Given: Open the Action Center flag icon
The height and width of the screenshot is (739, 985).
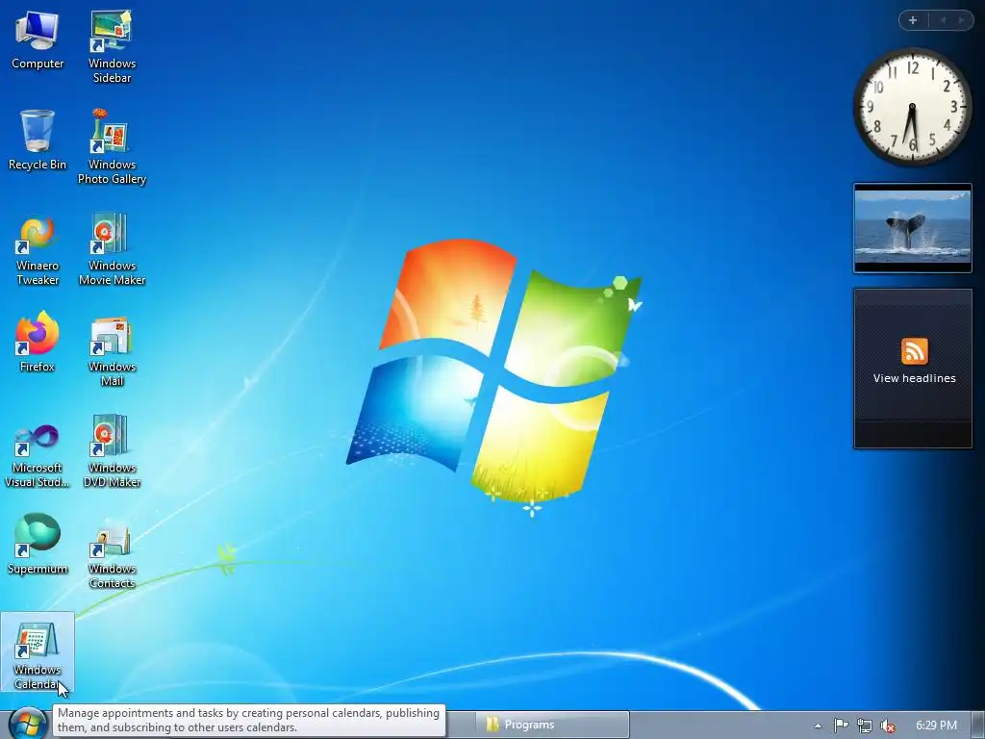Looking at the screenshot, I should point(841,726).
